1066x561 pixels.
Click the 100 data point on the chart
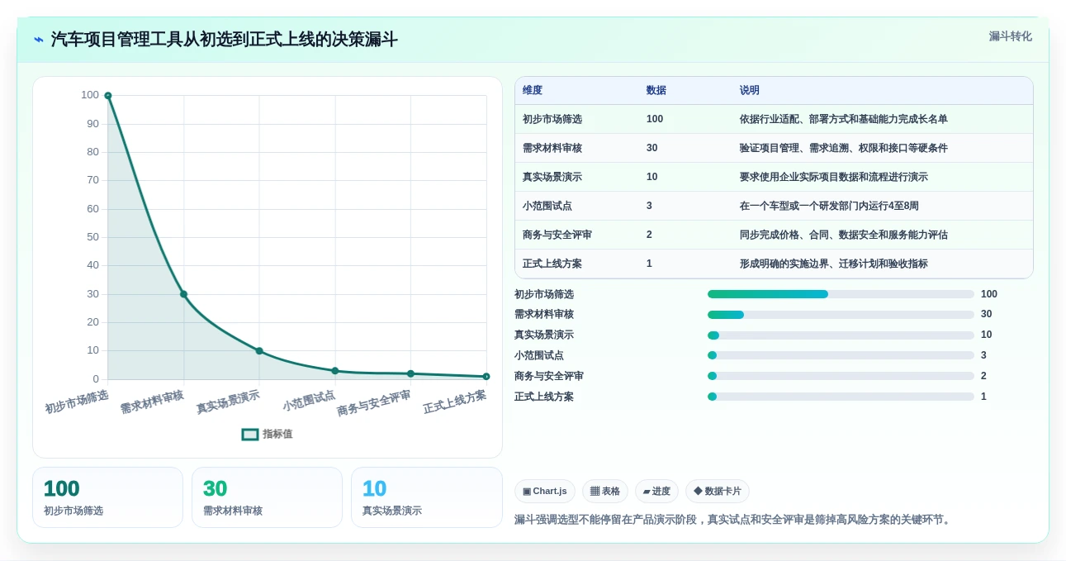(x=108, y=96)
